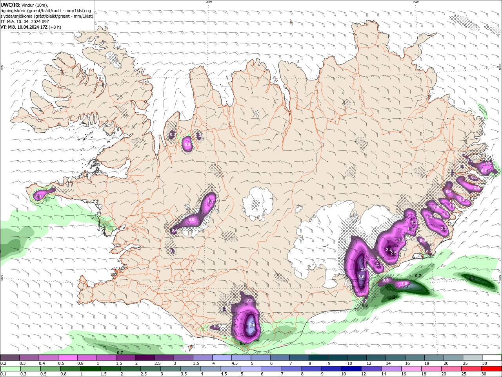Select snow legend swatch between 0.2 and 0.3
The height and width of the screenshot is (377, 502).
pos(10,358)
